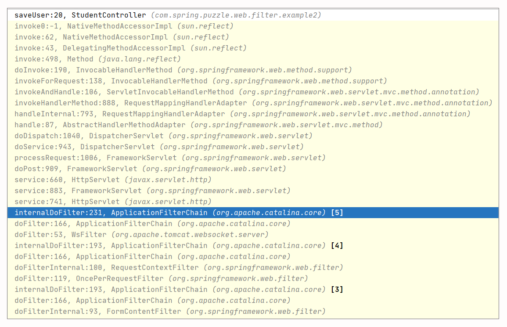The height and width of the screenshot is (327, 507).
Task: Select doService:943 DispatcherServlet frame
Action: 159,147
